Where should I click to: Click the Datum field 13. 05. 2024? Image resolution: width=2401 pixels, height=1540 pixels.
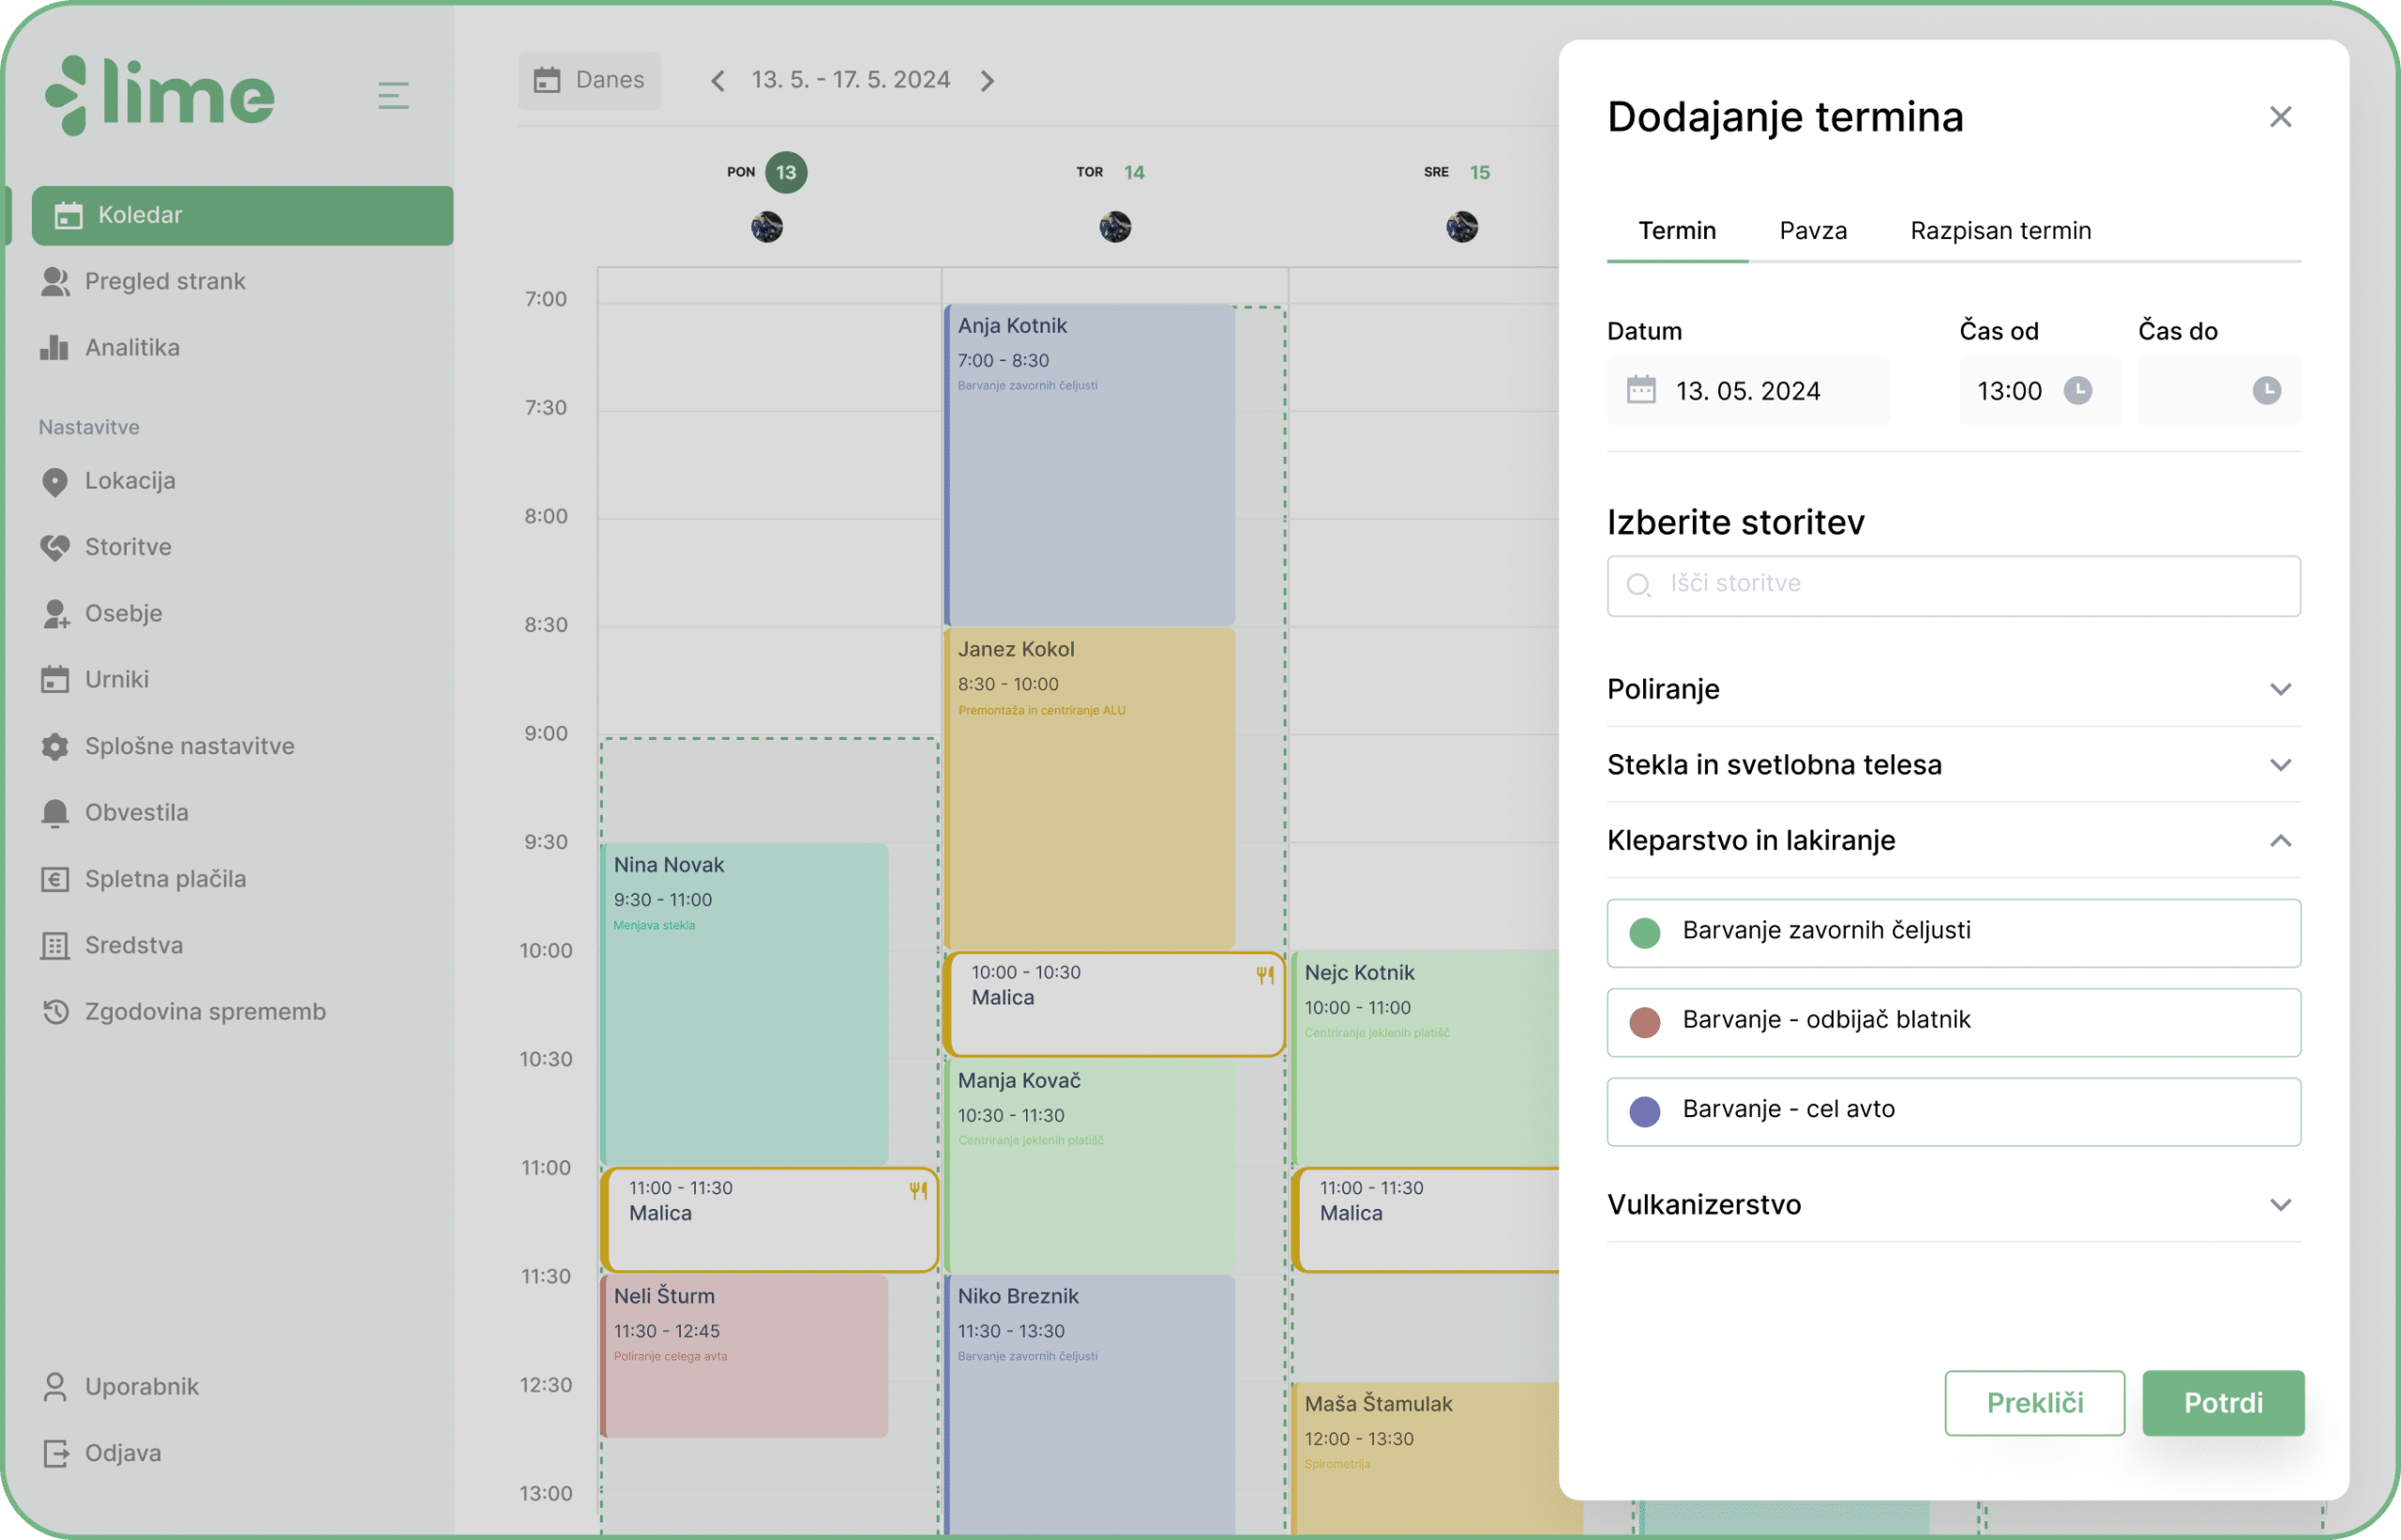click(1748, 391)
